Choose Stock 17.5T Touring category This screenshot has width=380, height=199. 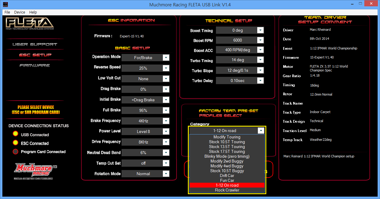coord(227,151)
